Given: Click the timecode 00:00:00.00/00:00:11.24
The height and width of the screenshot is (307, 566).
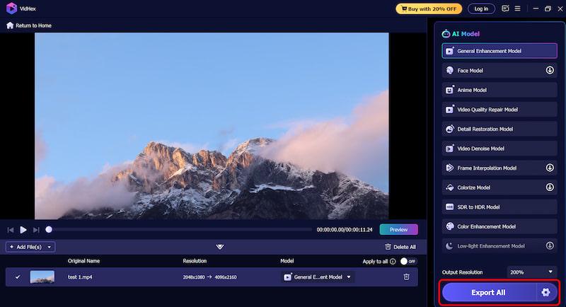Looking at the screenshot, I should click(345, 229).
